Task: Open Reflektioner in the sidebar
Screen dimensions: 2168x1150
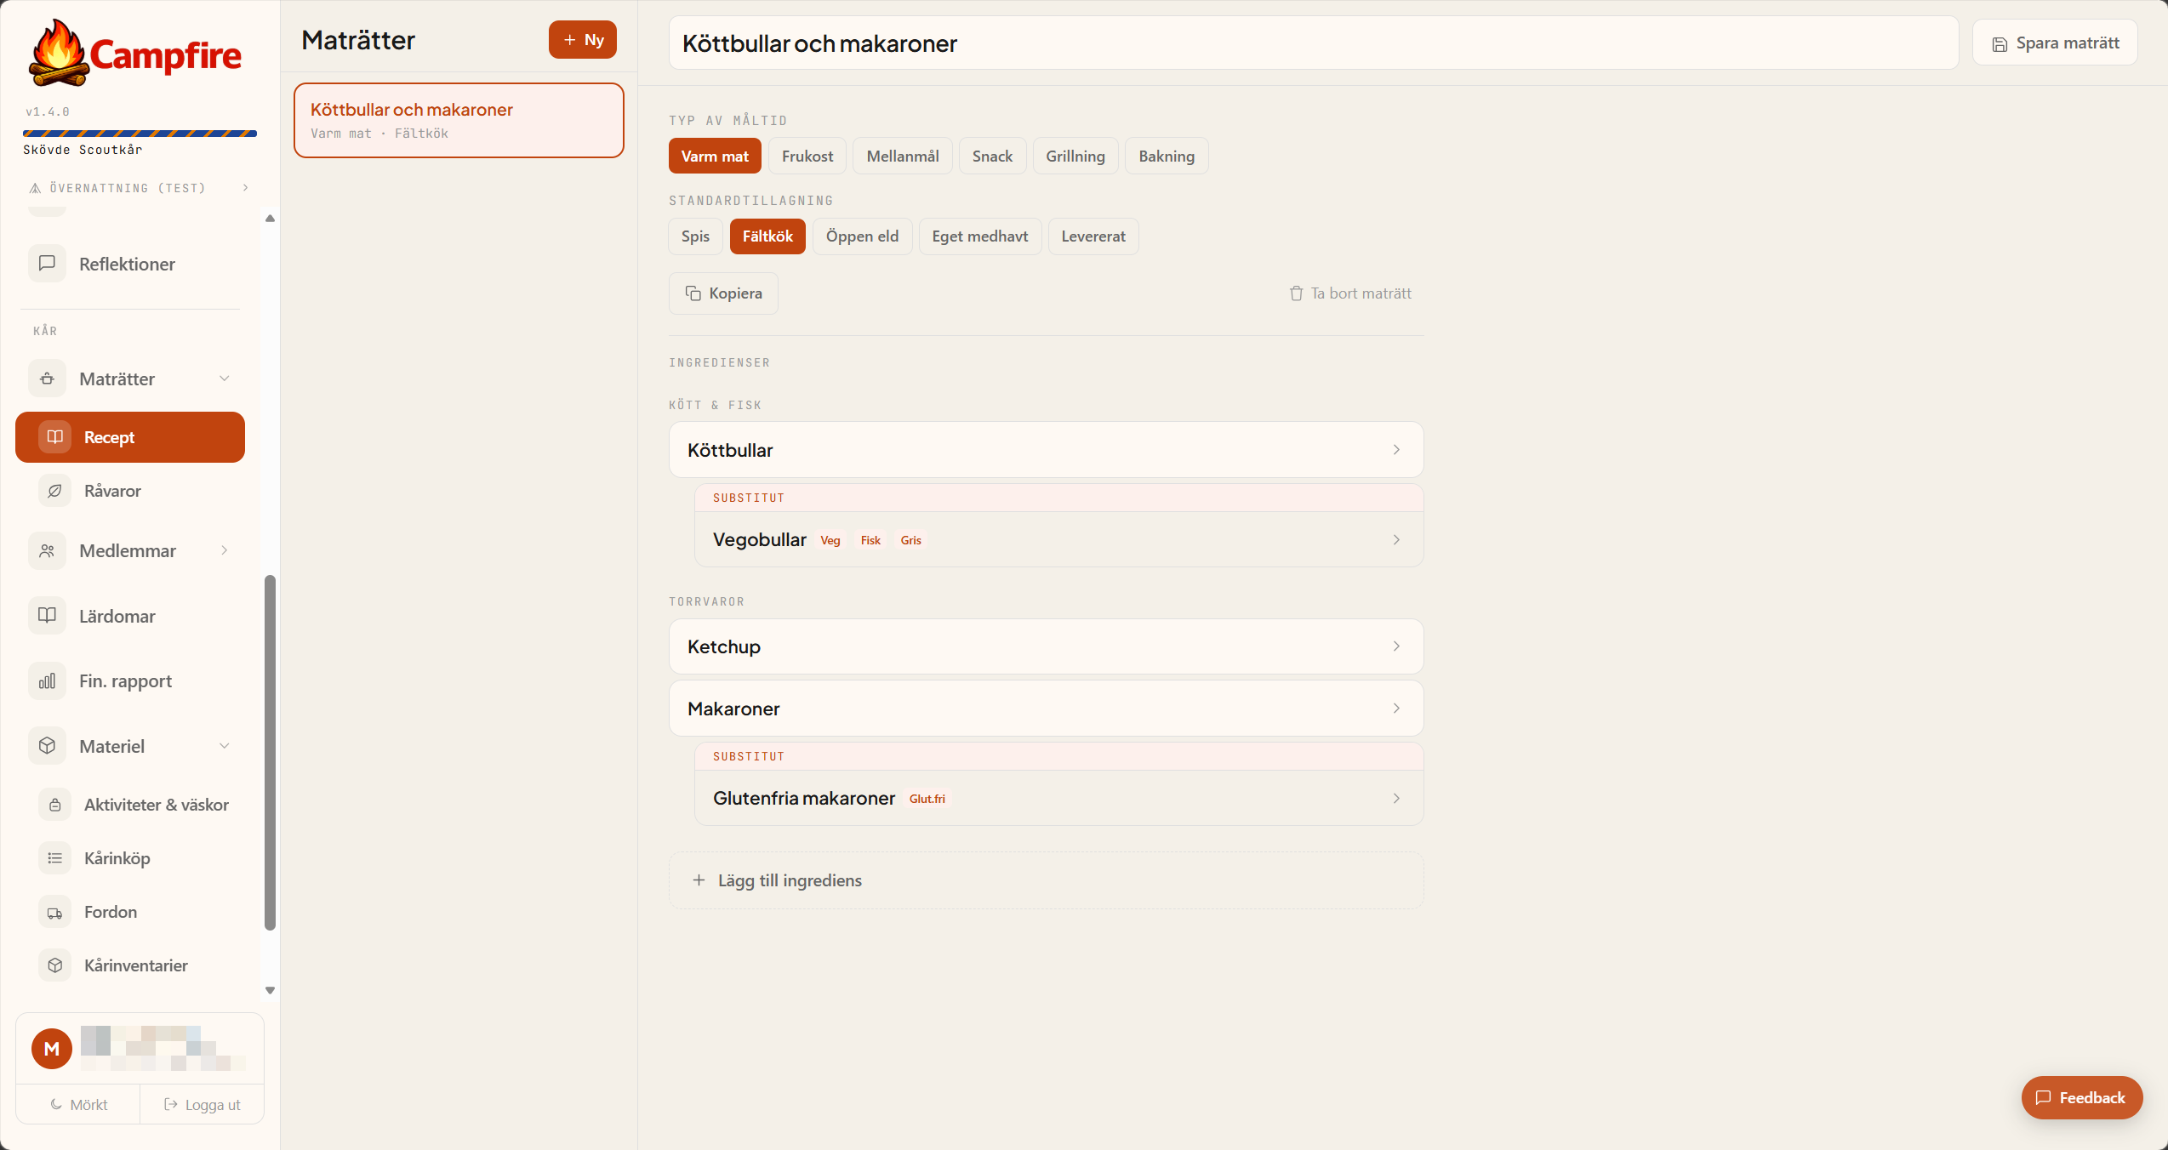Action: [x=130, y=264]
